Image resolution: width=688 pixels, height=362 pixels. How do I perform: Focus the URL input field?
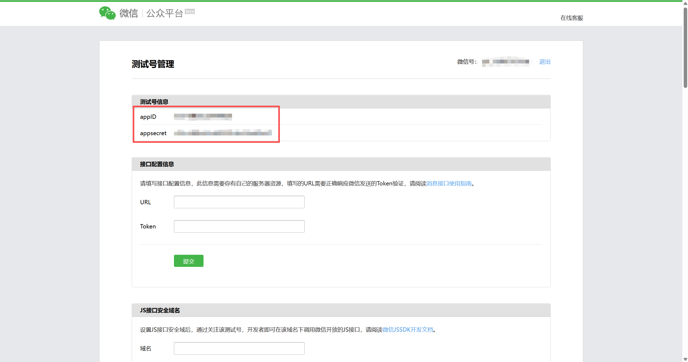[239, 202]
